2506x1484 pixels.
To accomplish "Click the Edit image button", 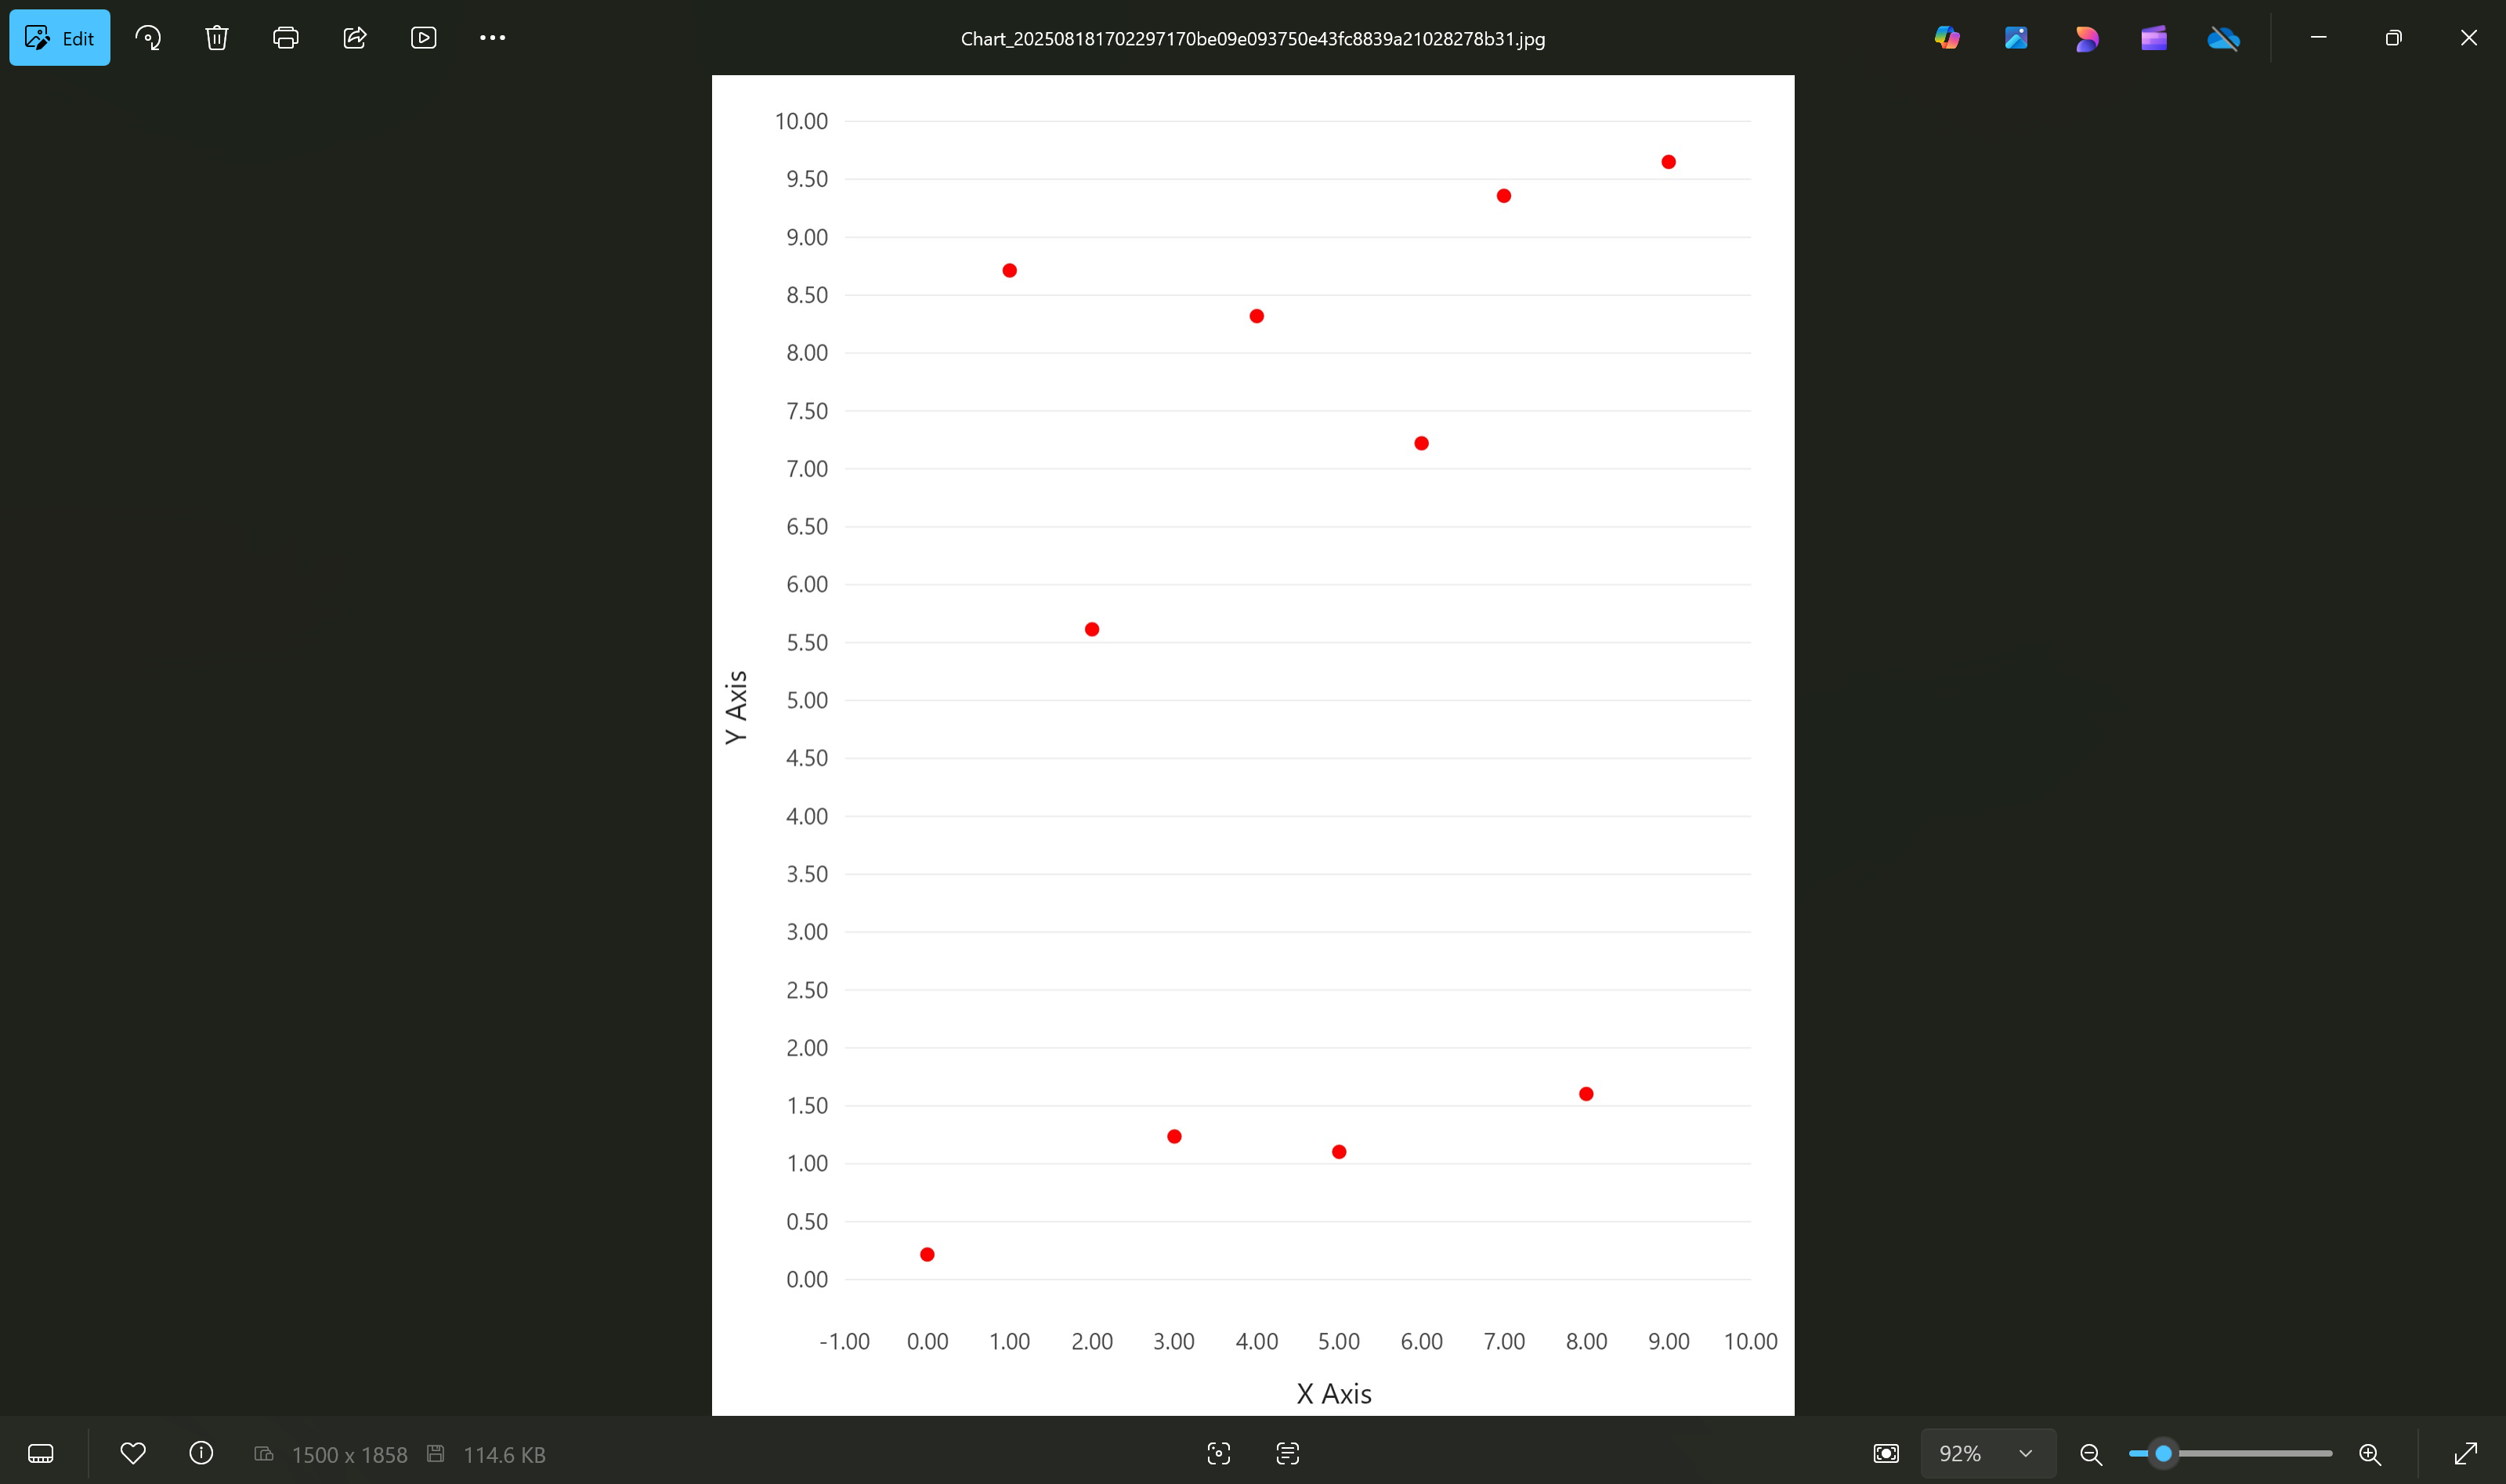I will [60, 38].
